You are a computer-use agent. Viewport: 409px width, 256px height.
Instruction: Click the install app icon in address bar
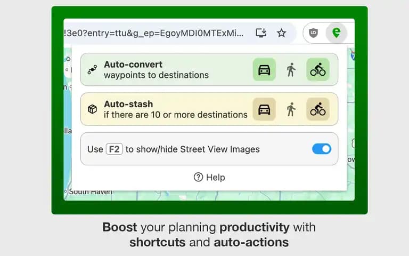click(261, 33)
